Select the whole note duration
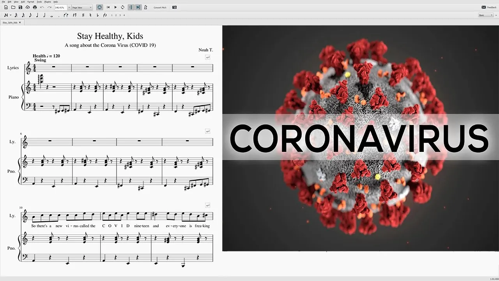This screenshot has width=499, height=281. tap(51, 16)
